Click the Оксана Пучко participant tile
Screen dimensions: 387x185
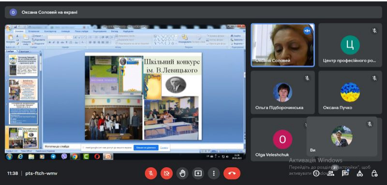pos(350,92)
